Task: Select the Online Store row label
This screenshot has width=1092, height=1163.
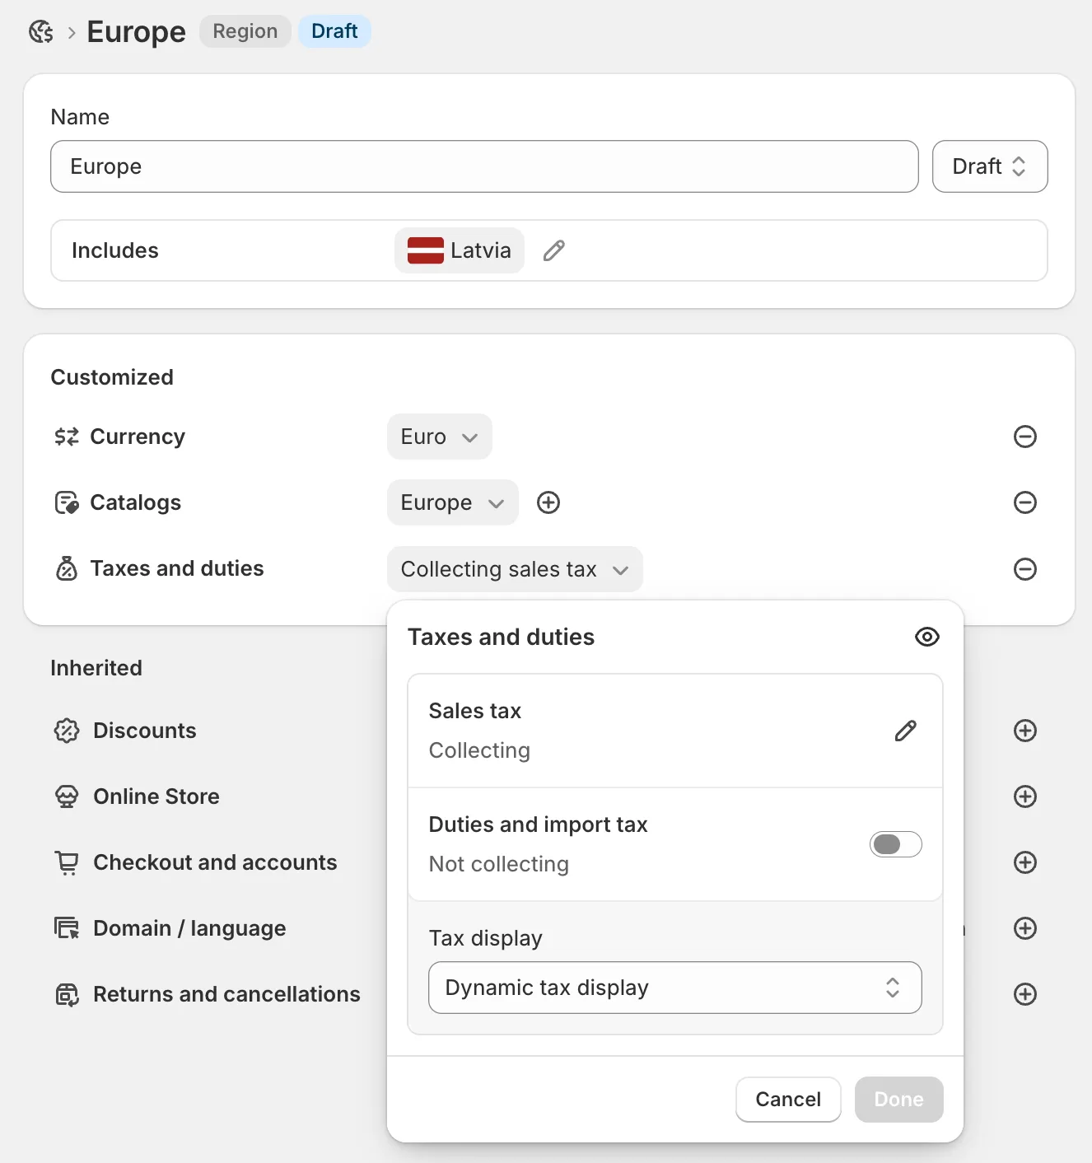Action: (x=156, y=796)
